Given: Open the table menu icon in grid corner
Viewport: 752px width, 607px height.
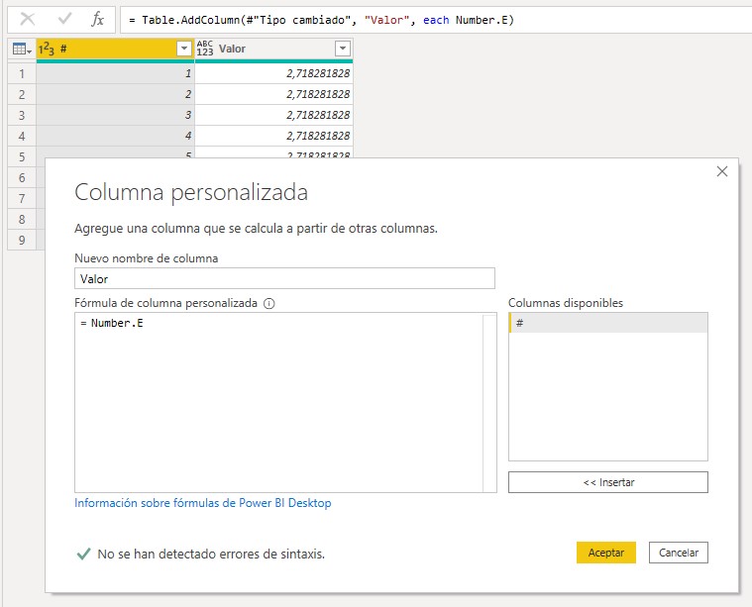Looking at the screenshot, I should click(x=22, y=49).
